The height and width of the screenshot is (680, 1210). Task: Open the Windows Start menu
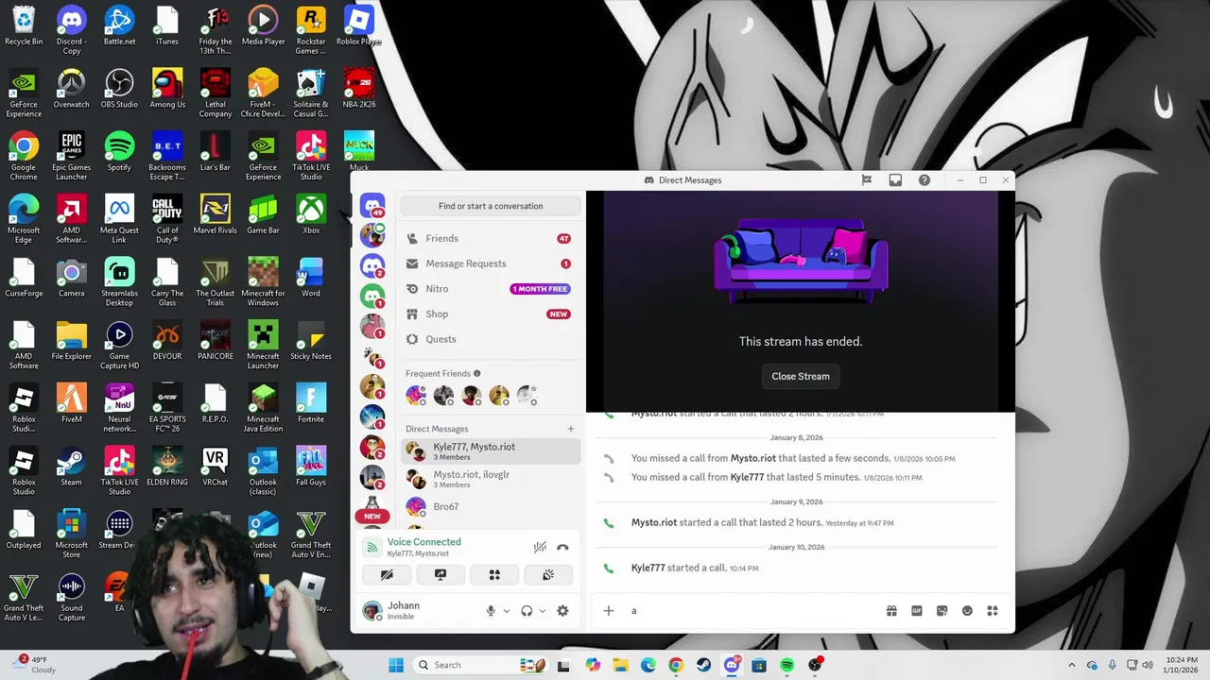395,665
